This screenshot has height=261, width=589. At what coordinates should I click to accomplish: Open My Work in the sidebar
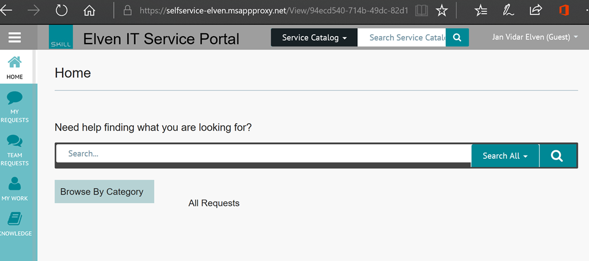14,184
